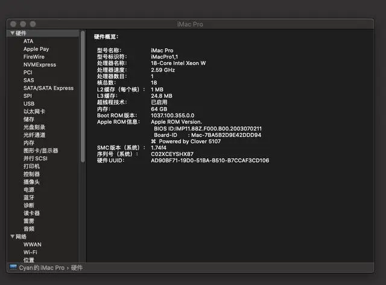Image resolution: width=386 pixels, height=285 pixels.
Task: Open the 储存 entry
Action: pos(29,119)
